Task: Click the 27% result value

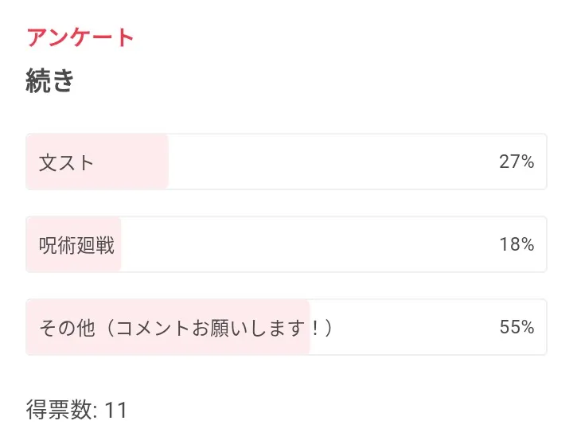Action: point(516,162)
